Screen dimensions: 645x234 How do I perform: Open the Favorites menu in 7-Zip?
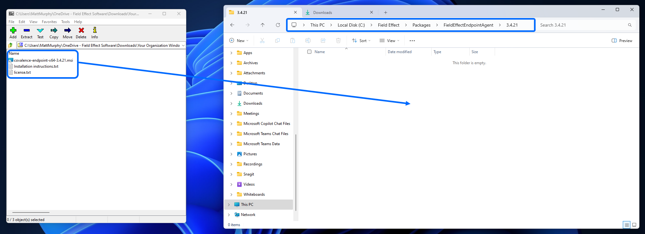click(49, 22)
